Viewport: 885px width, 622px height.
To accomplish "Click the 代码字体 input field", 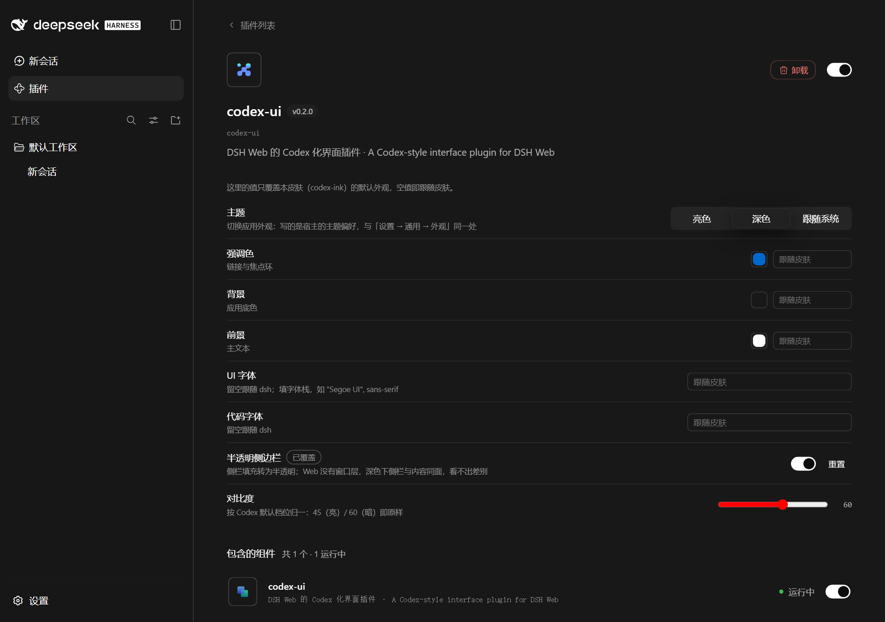I will (x=769, y=422).
